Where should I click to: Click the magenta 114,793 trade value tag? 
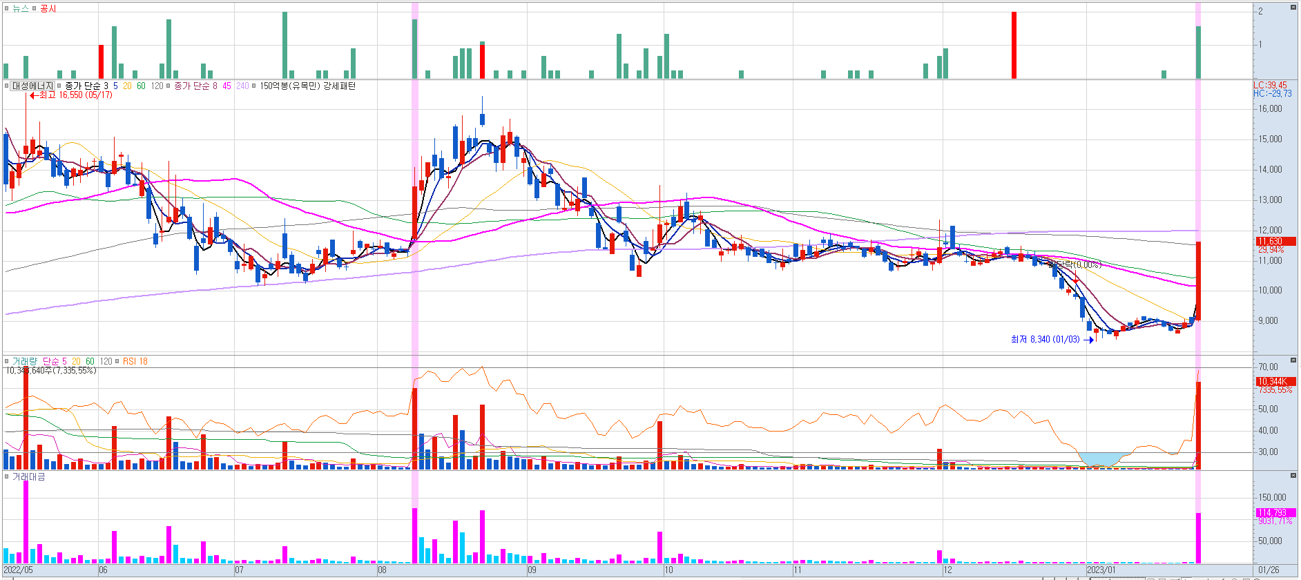click(x=1275, y=513)
